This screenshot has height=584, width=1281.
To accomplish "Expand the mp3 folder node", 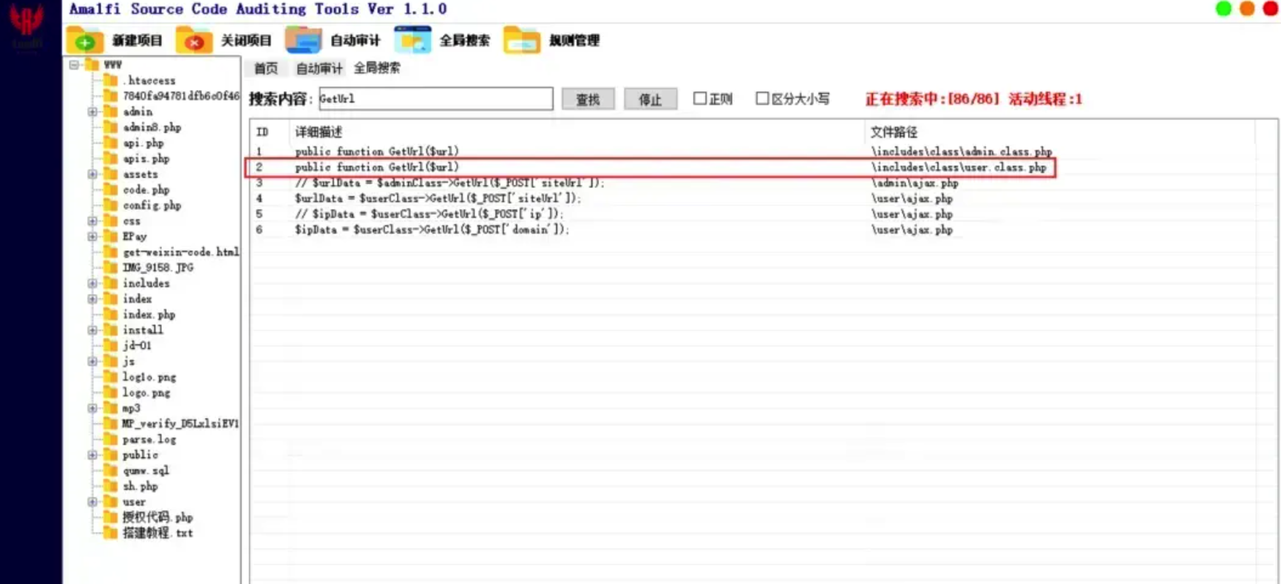I will 92,408.
